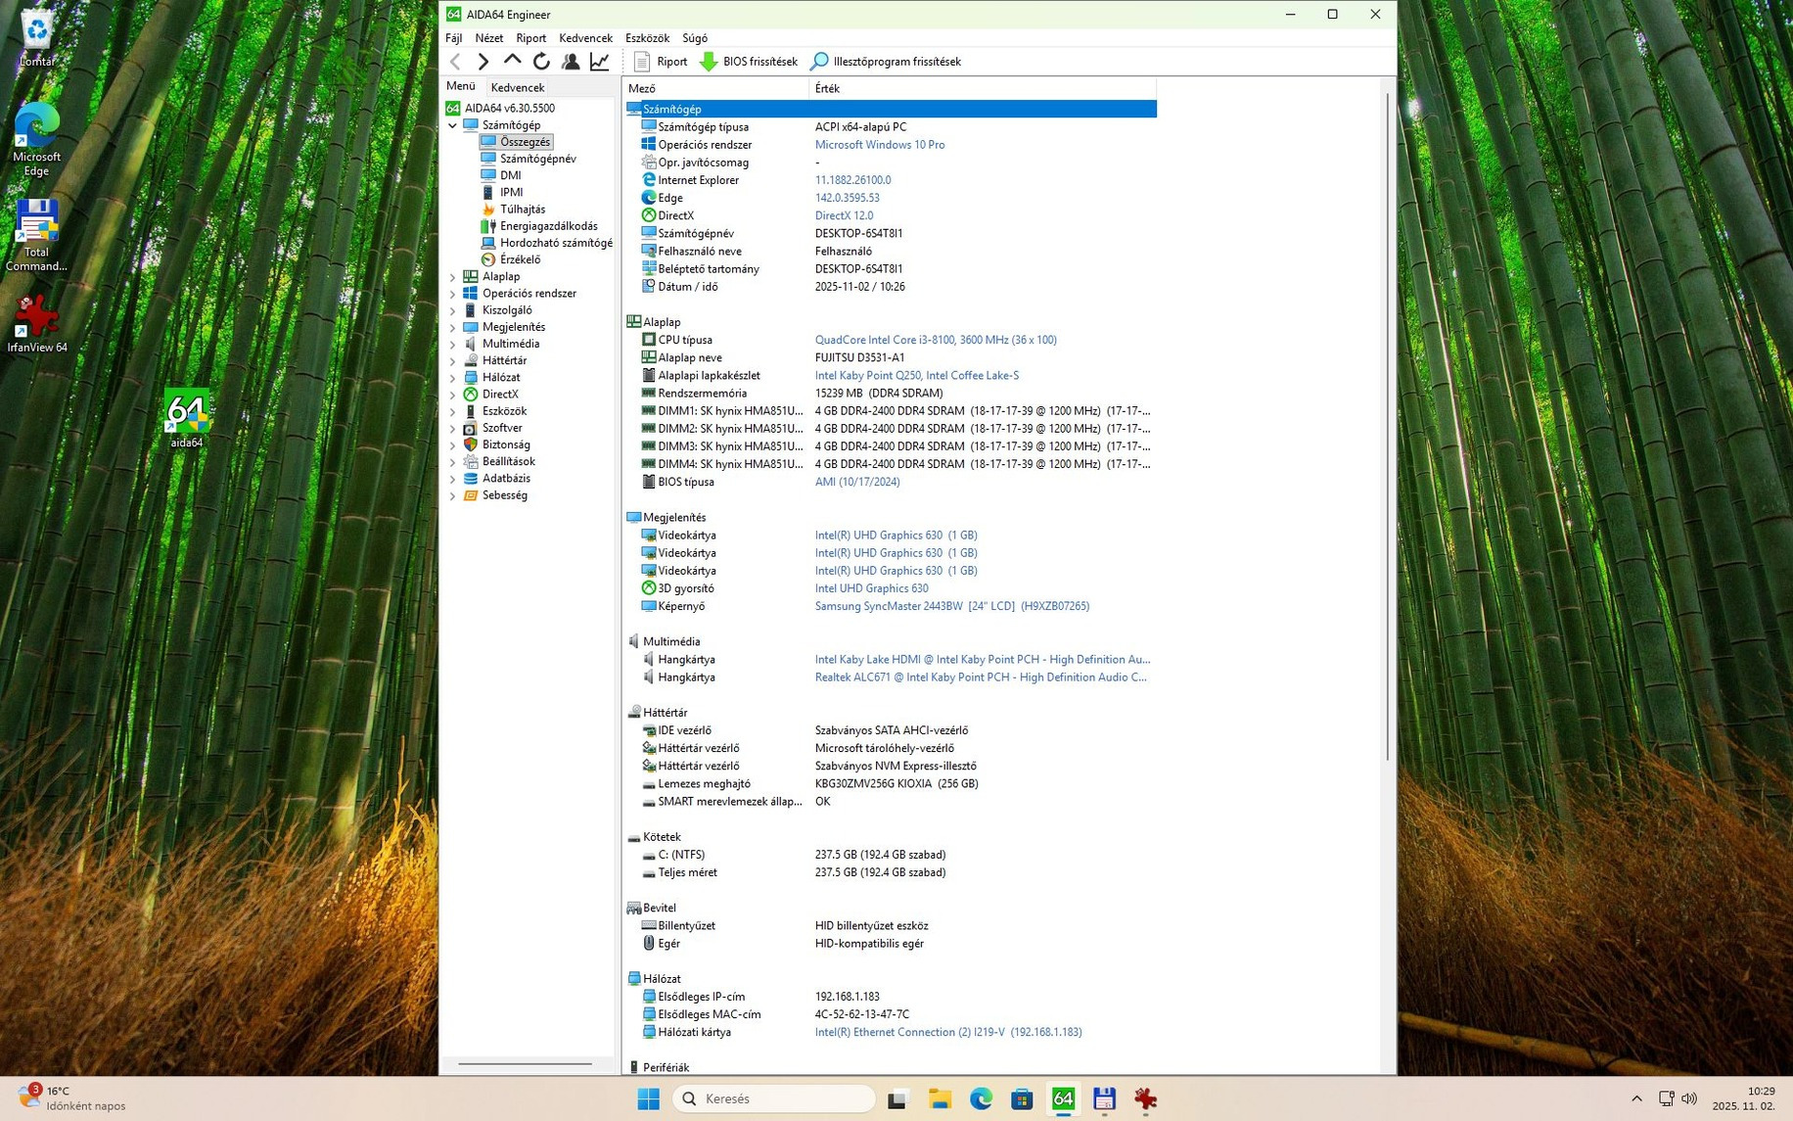Click the horizontal scrollbar under the tree
The height and width of the screenshot is (1121, 1793).
(525, 1063)
